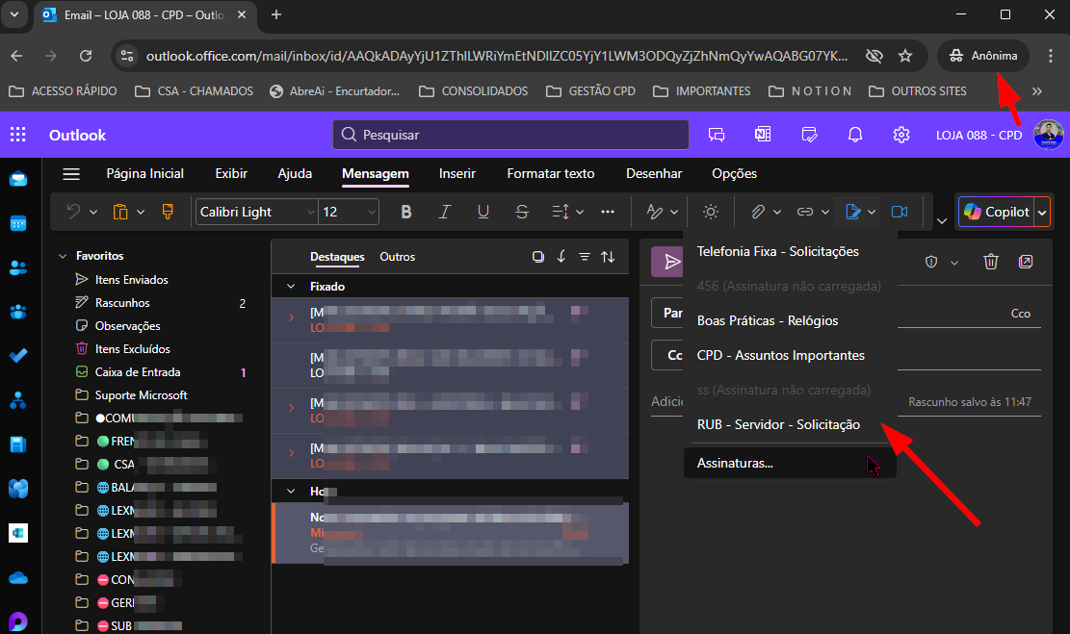This screenshot has width=1070, height=634.
Task: Open the Exibir ribbon tab
Action: click(231, 173)
